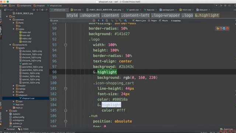The width and height of the screenshot is (236, 133).
Task: Open the run configuration dropdown
Action: tap(216, 6)
